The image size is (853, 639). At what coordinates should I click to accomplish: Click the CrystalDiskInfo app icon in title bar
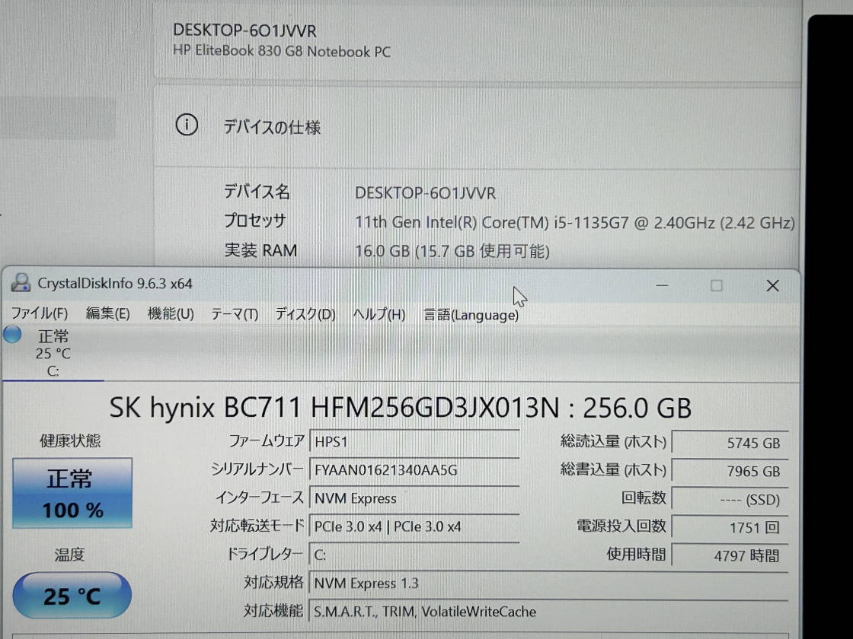pyautogui.click(x=21, y=284)
